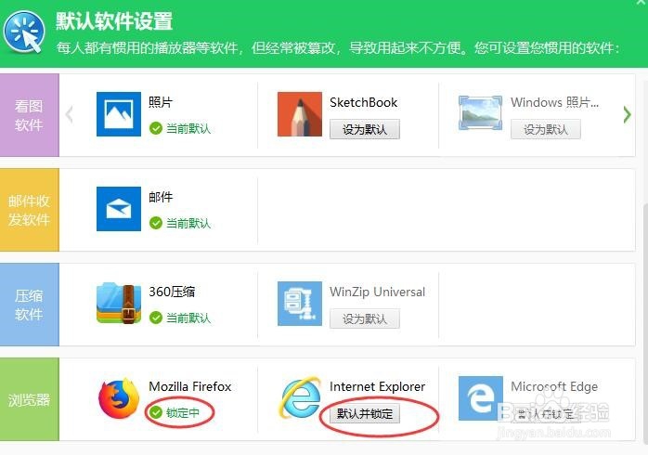Click the 照片 app icon

pos(119,114)
